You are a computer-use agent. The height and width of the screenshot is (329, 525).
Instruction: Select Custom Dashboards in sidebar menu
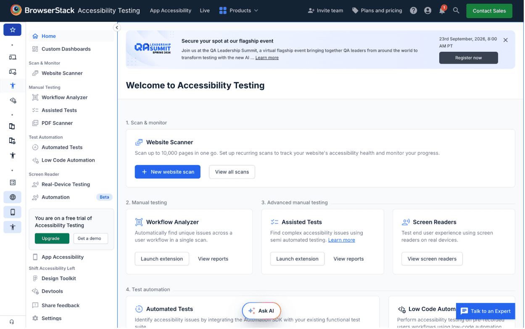click(71, 49)
